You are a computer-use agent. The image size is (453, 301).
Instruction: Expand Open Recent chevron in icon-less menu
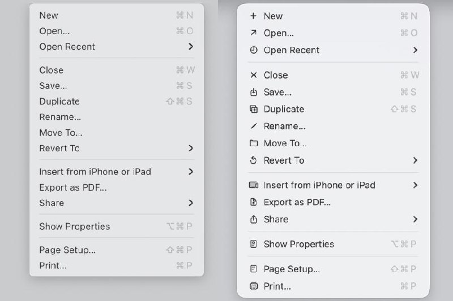click(x=191, y=47)
